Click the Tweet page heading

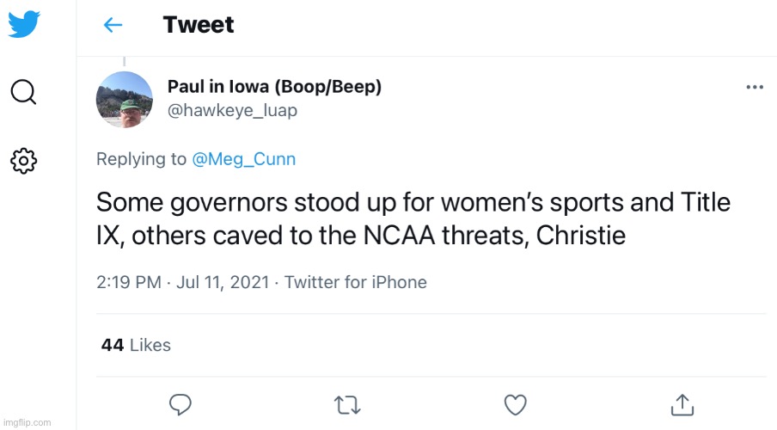(199, 25)
